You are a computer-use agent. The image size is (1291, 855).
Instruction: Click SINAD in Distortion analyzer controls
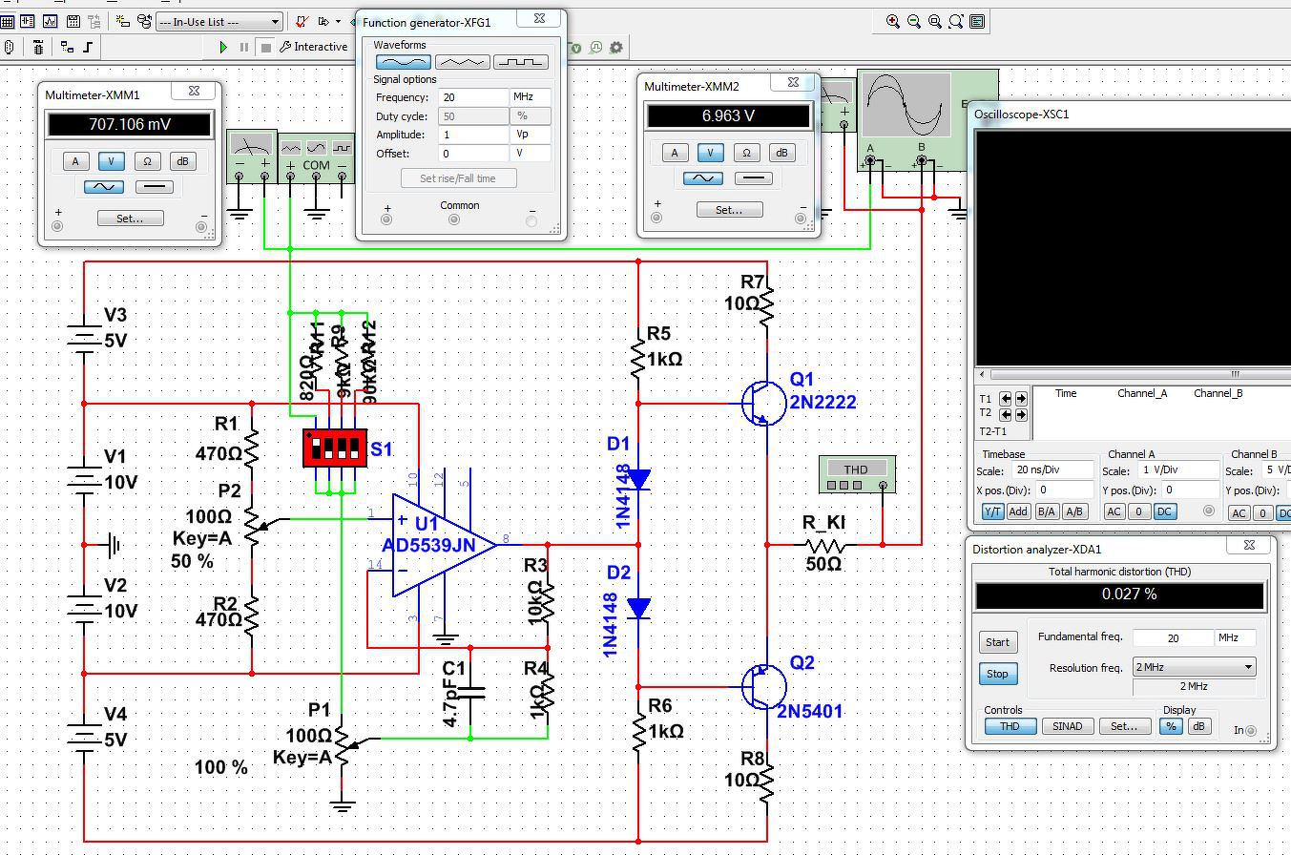pos(1067,726)
